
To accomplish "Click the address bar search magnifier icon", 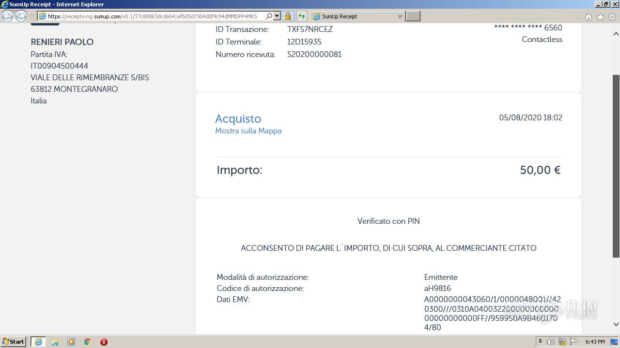I will coord(269,16).
